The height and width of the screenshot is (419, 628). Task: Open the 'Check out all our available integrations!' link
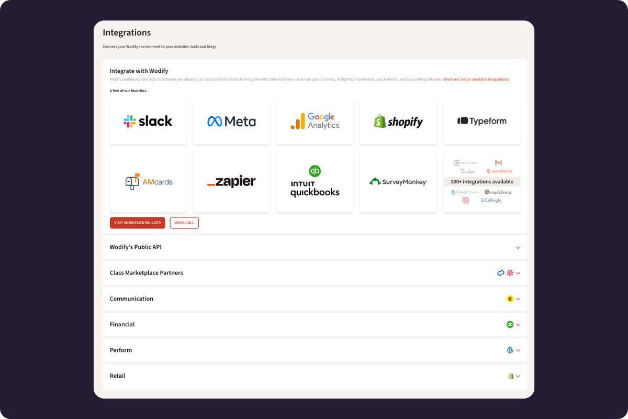(x=476, y=79)
